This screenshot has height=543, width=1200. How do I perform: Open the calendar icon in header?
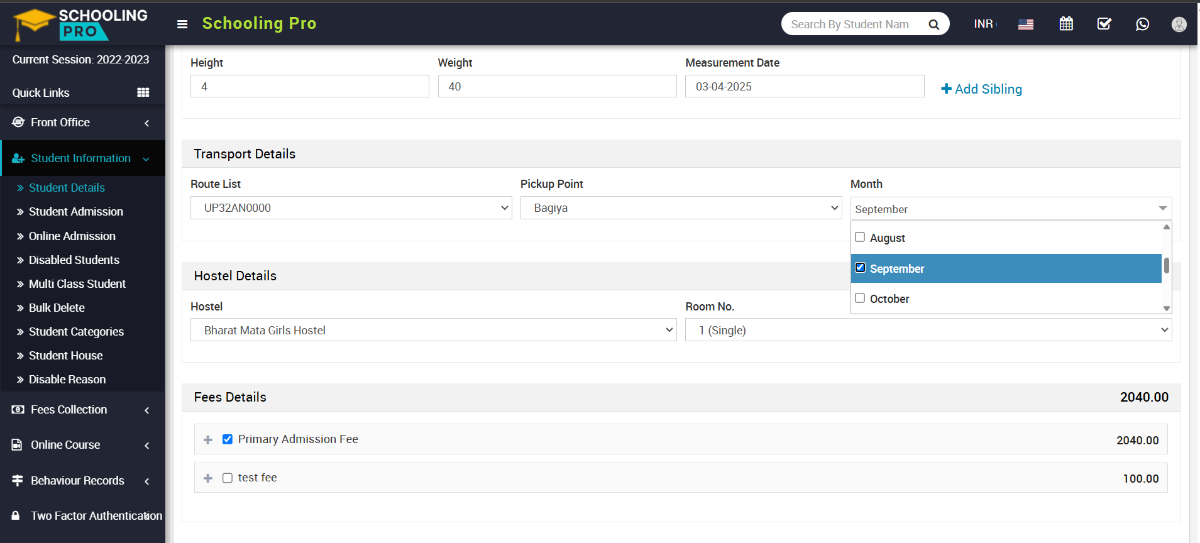[x=1066, y=24]
